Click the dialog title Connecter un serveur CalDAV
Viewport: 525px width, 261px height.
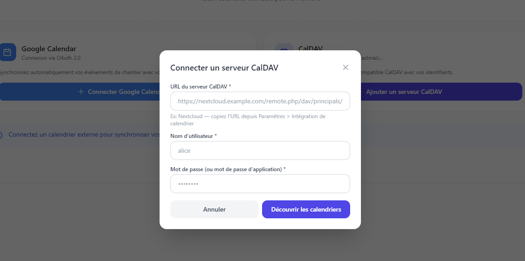tap(224, 68)
